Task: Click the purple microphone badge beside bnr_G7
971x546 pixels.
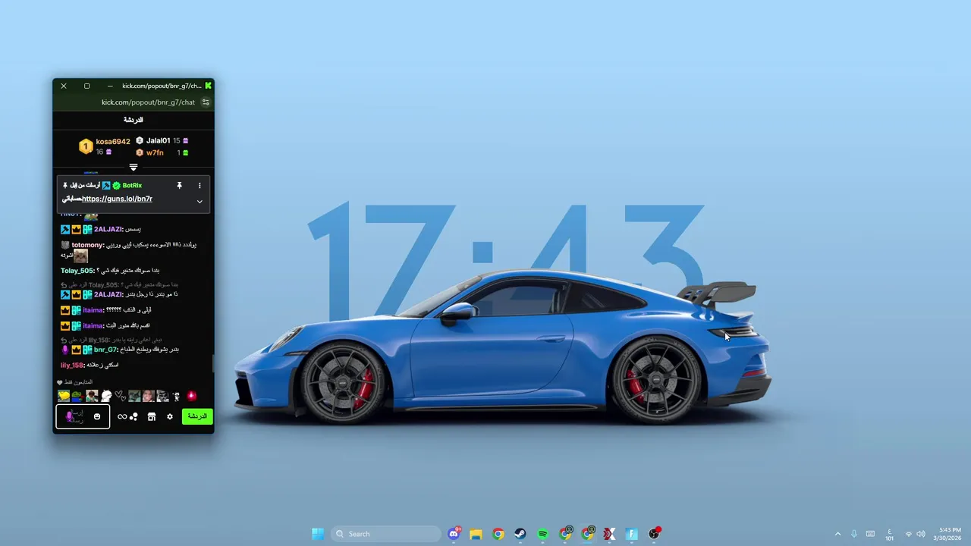Action: coord(65,350)
